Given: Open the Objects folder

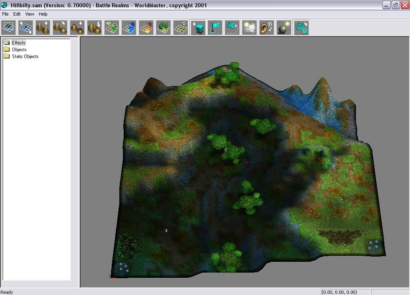Looking at the screenshot, I should pos(19,50).
